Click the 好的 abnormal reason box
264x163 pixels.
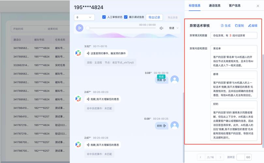pyautogui.click(x=234, y=121)
